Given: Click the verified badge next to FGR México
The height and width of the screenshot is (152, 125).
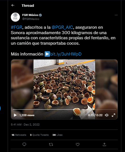Looking at the screenshot, I should point(40,15).
